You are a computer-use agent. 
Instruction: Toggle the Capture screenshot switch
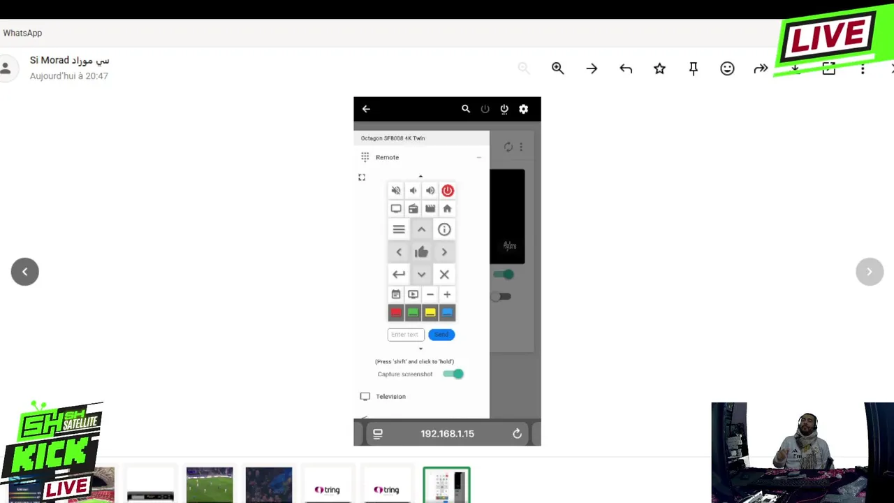(453, 374)
